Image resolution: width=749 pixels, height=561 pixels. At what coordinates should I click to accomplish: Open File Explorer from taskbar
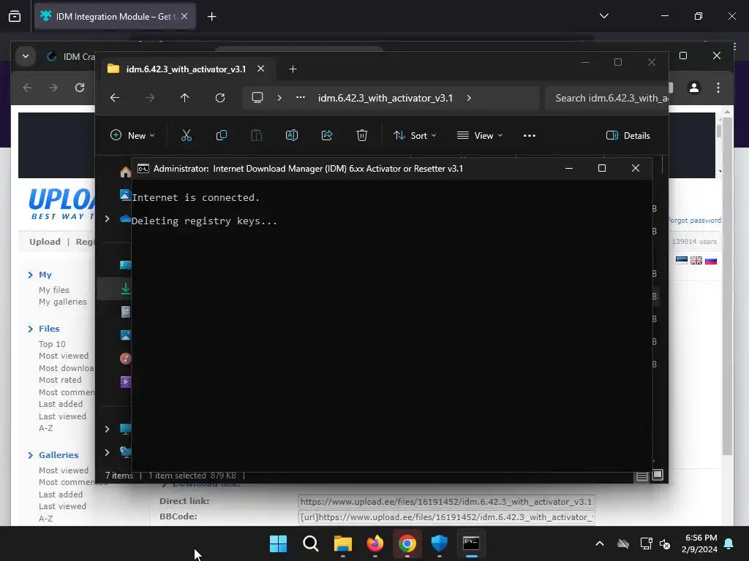coord(342,543)
